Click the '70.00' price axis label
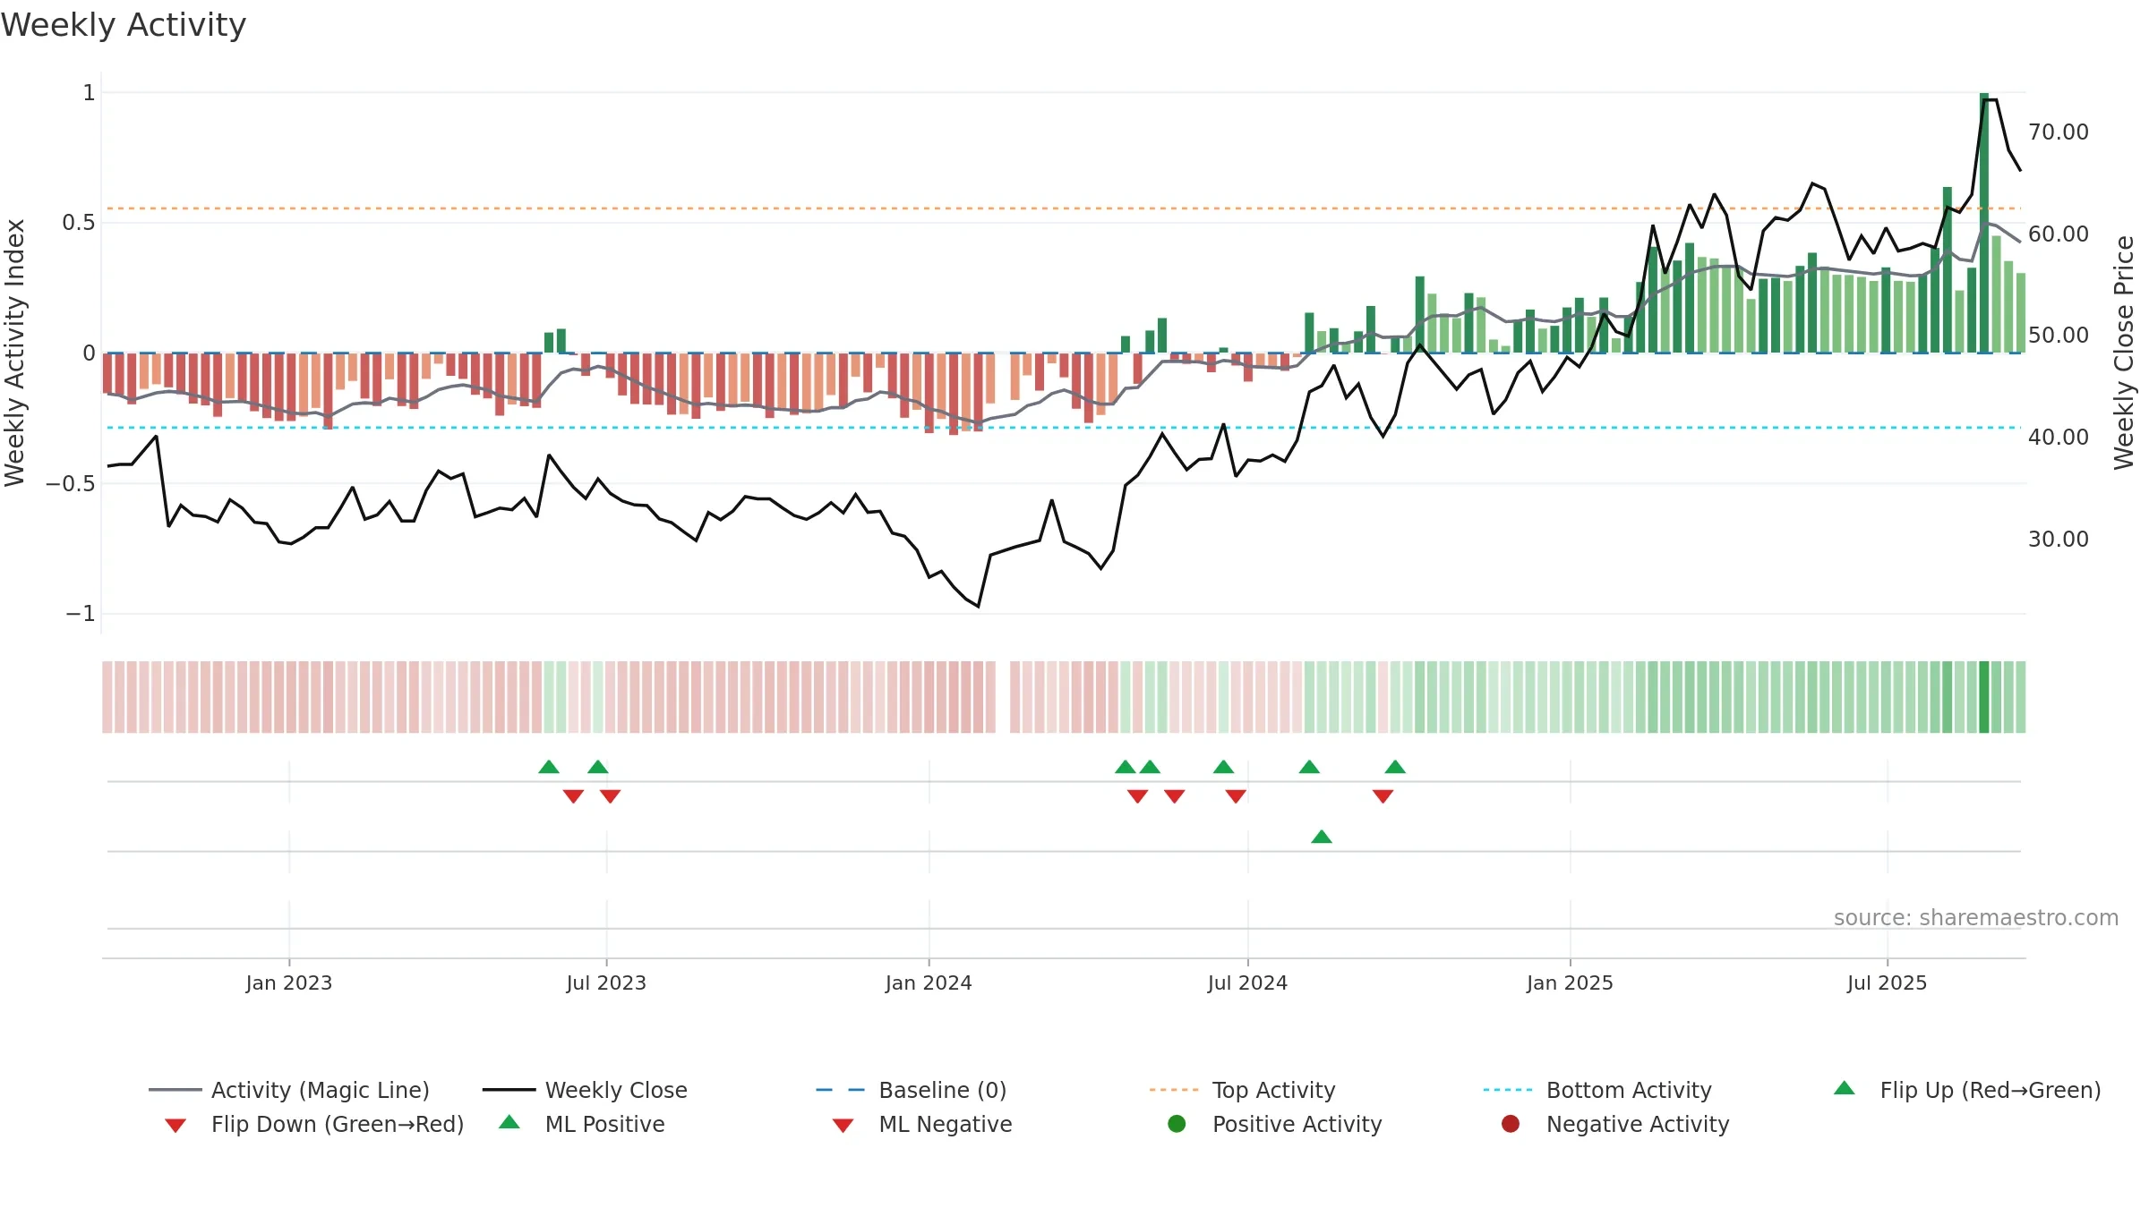2149x1208 pixels. pos(2059,132)
